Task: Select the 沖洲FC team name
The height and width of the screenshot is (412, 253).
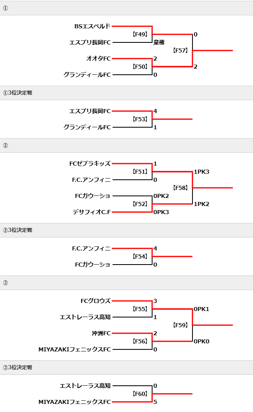Action: click(x=101, y=333)
